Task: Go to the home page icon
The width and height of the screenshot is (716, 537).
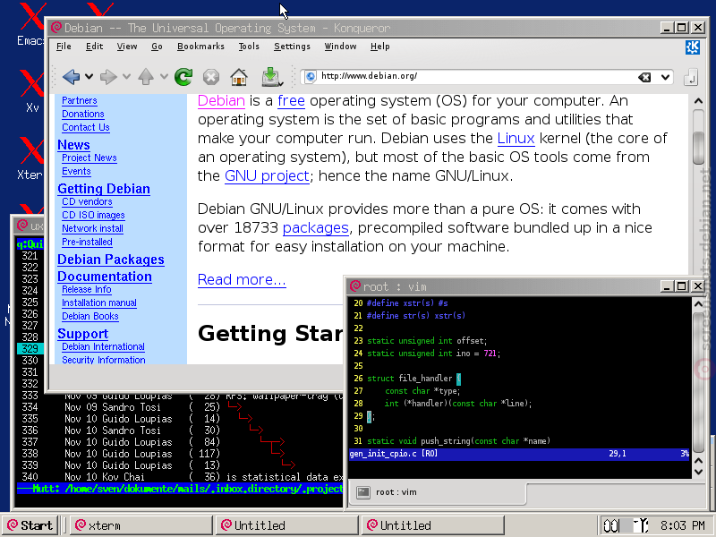Action: (239, 77)
